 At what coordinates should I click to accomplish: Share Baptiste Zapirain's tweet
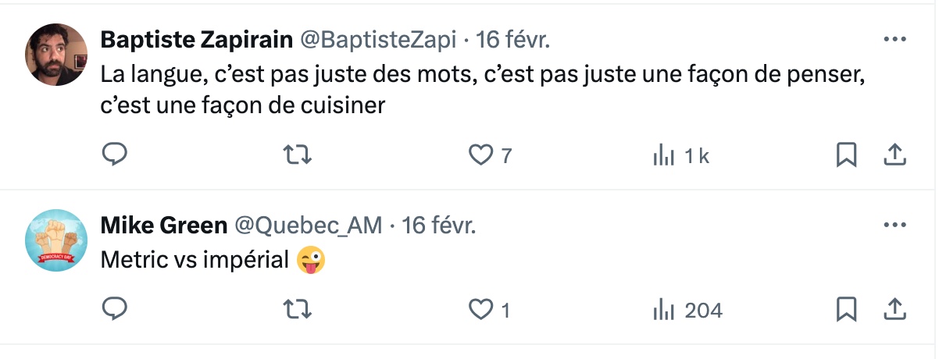click(894, 155)
